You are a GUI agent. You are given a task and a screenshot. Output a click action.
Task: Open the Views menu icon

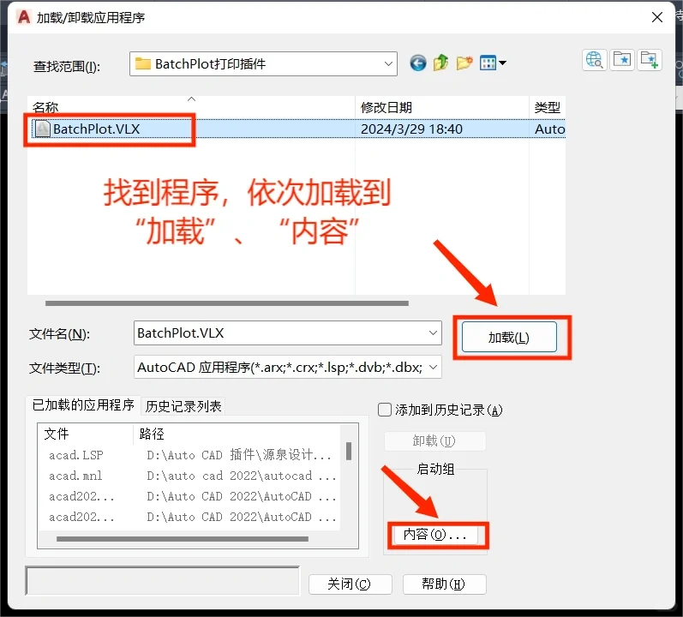point(488,63)
